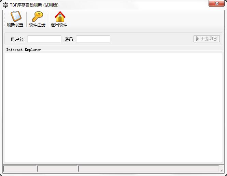Click the Internet Explorer group label
Screen dimensions: 227x176
pos(24,50)
